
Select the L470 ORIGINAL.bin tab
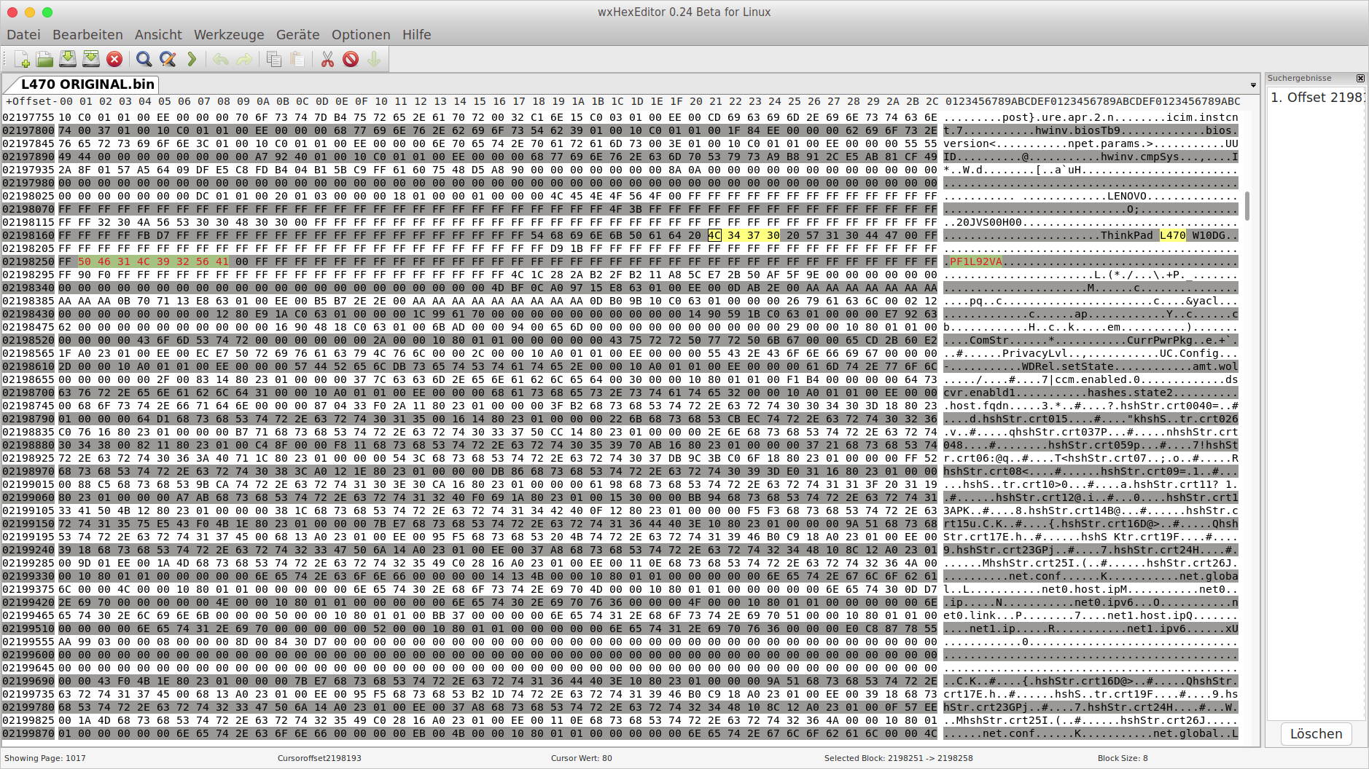(x=87, y=84)
